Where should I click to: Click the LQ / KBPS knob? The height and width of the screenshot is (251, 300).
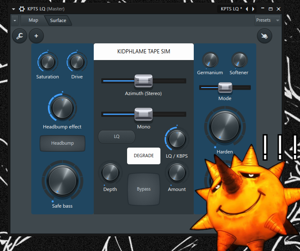(177, 139)
